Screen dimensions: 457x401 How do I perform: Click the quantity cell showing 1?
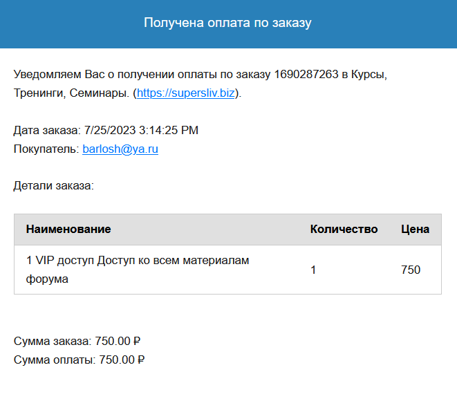click(313, 270)
